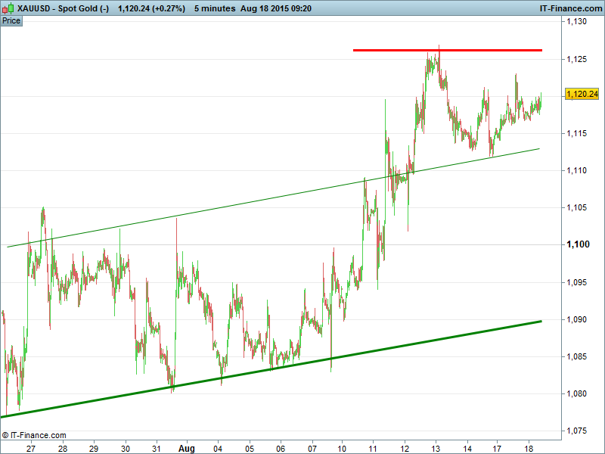Click the 1,075 label on price axis
Viewport: 605px width, 454px height.
577,431
